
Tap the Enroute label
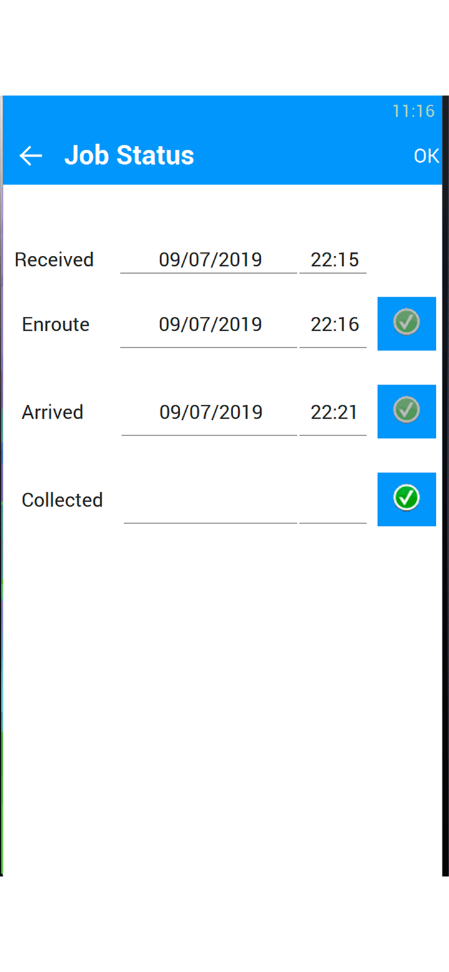(56, 324)
